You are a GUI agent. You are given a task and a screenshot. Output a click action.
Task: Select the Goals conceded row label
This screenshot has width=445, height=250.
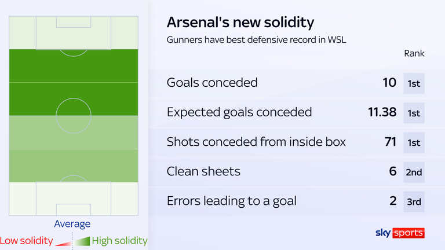[212, 83]
